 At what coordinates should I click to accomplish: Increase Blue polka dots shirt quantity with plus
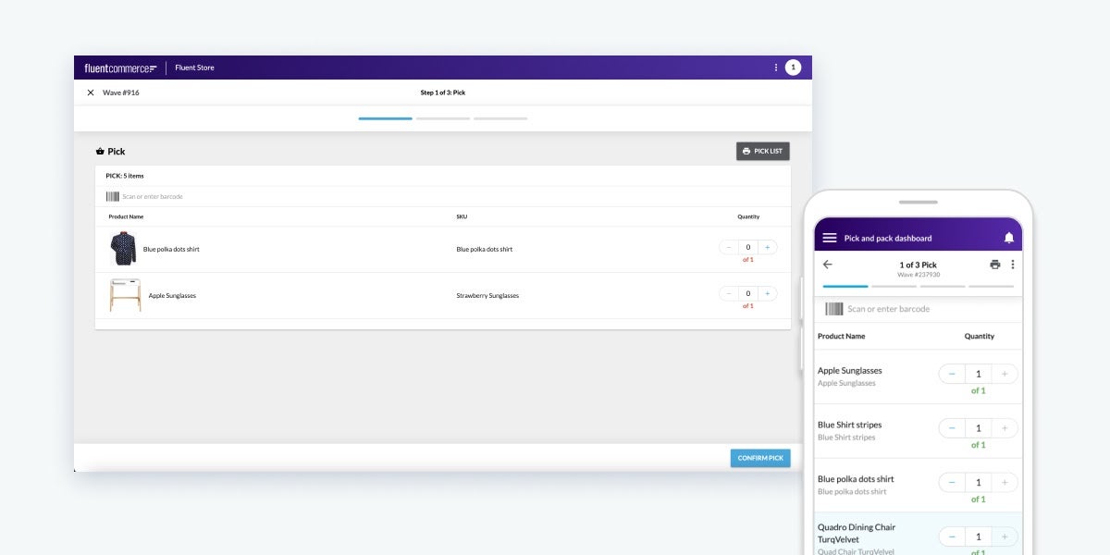[765, 247]
